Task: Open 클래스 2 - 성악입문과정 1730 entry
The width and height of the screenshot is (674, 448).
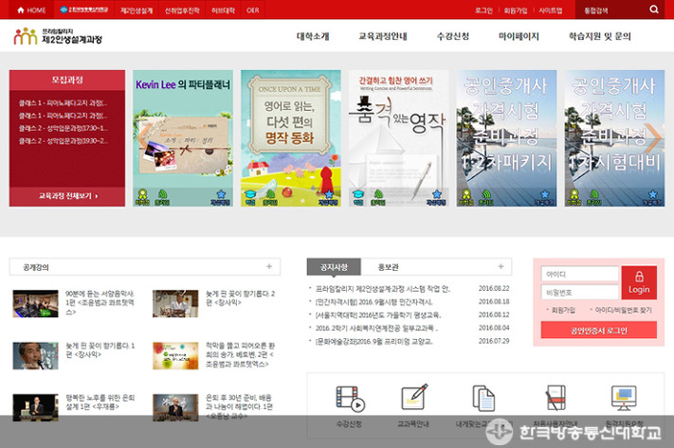Action: pyautogui.click(x=63, y=128)
